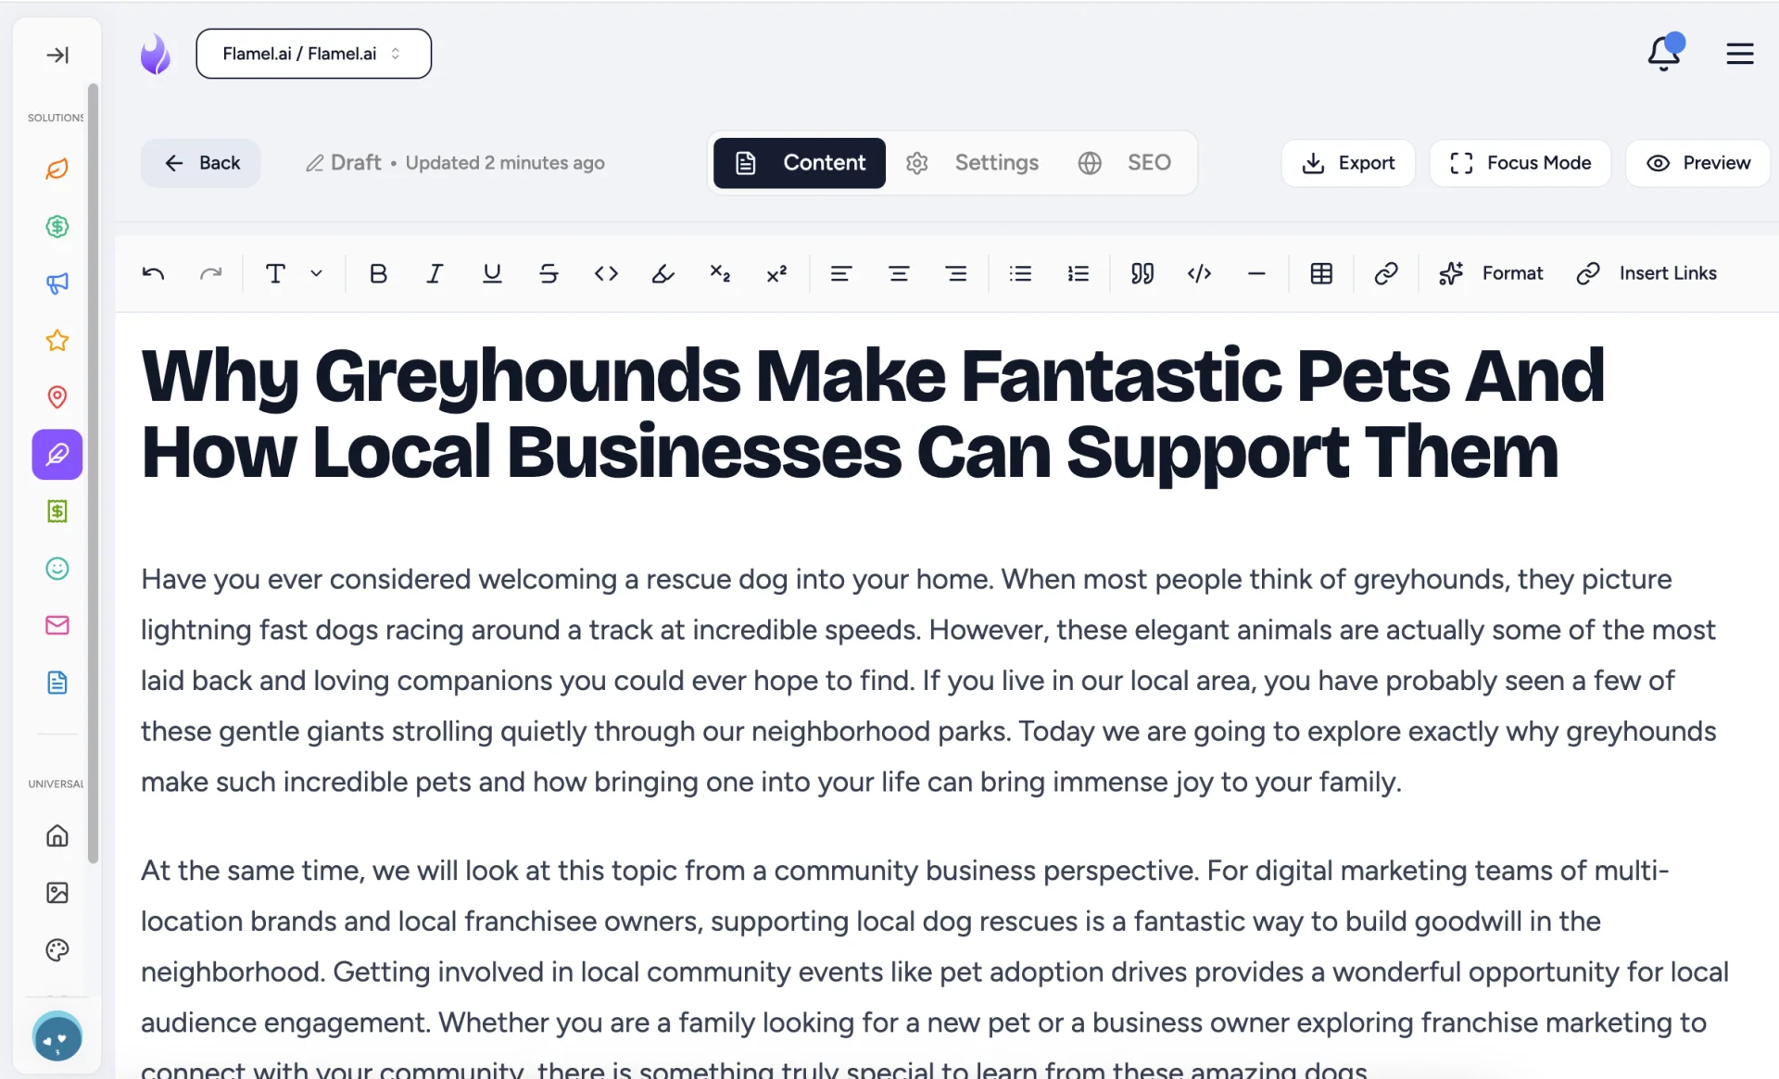This screenshot has height=1079, width=1779.
Task: Open the megaphone icon in sidebar
Action: tap(57, 283)
